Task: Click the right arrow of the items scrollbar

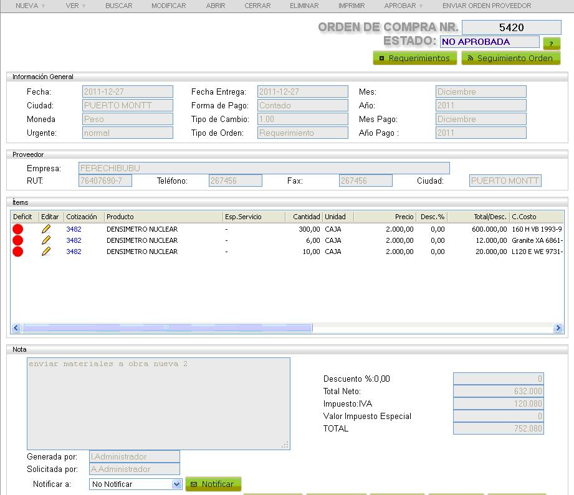Action: pyautogui.click(x=558, y=328)
